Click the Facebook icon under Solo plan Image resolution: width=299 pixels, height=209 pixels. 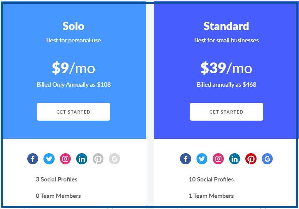tap(33, 159)
